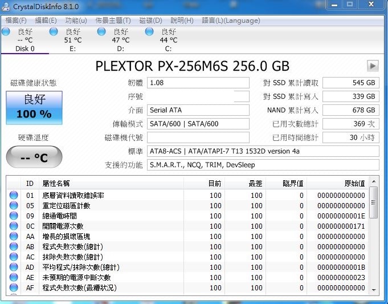This screenshot has width=388, height=304.
Task: Click the status orb for attribute AF
Action: [x=14, y=287]
